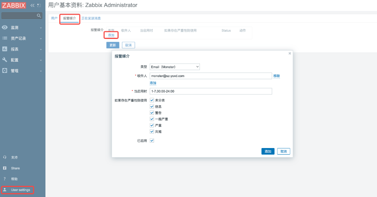Expand the 管理 menu chevron
Viewport: 377px width, 197px height.
pos(41,71)
